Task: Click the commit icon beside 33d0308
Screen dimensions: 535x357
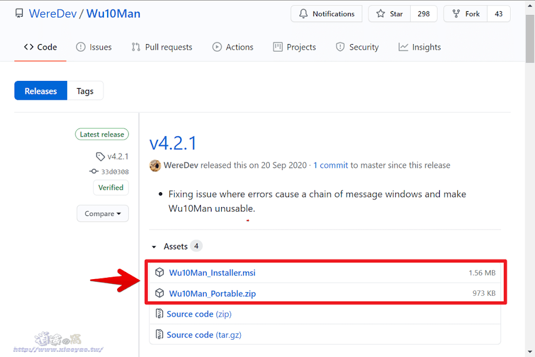Action: [x=94, y=171]
